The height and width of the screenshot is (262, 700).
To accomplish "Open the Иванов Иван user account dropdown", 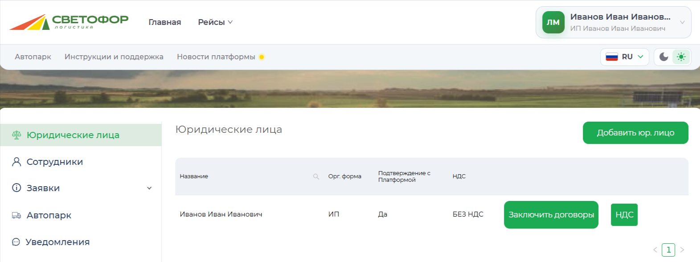I will click(x=613, y=22).
